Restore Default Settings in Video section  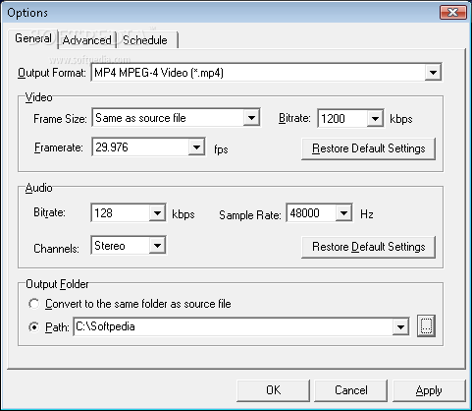[x=368, y=148]
